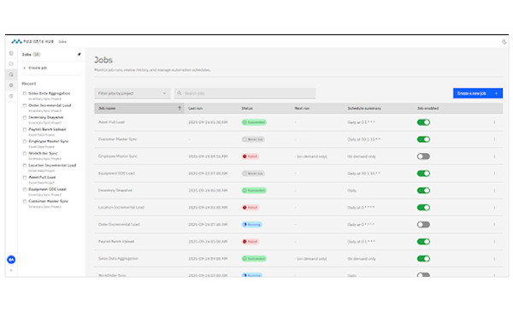
Task: Disable the Inventory Snapshot job toggle
Action: (423, 191)
